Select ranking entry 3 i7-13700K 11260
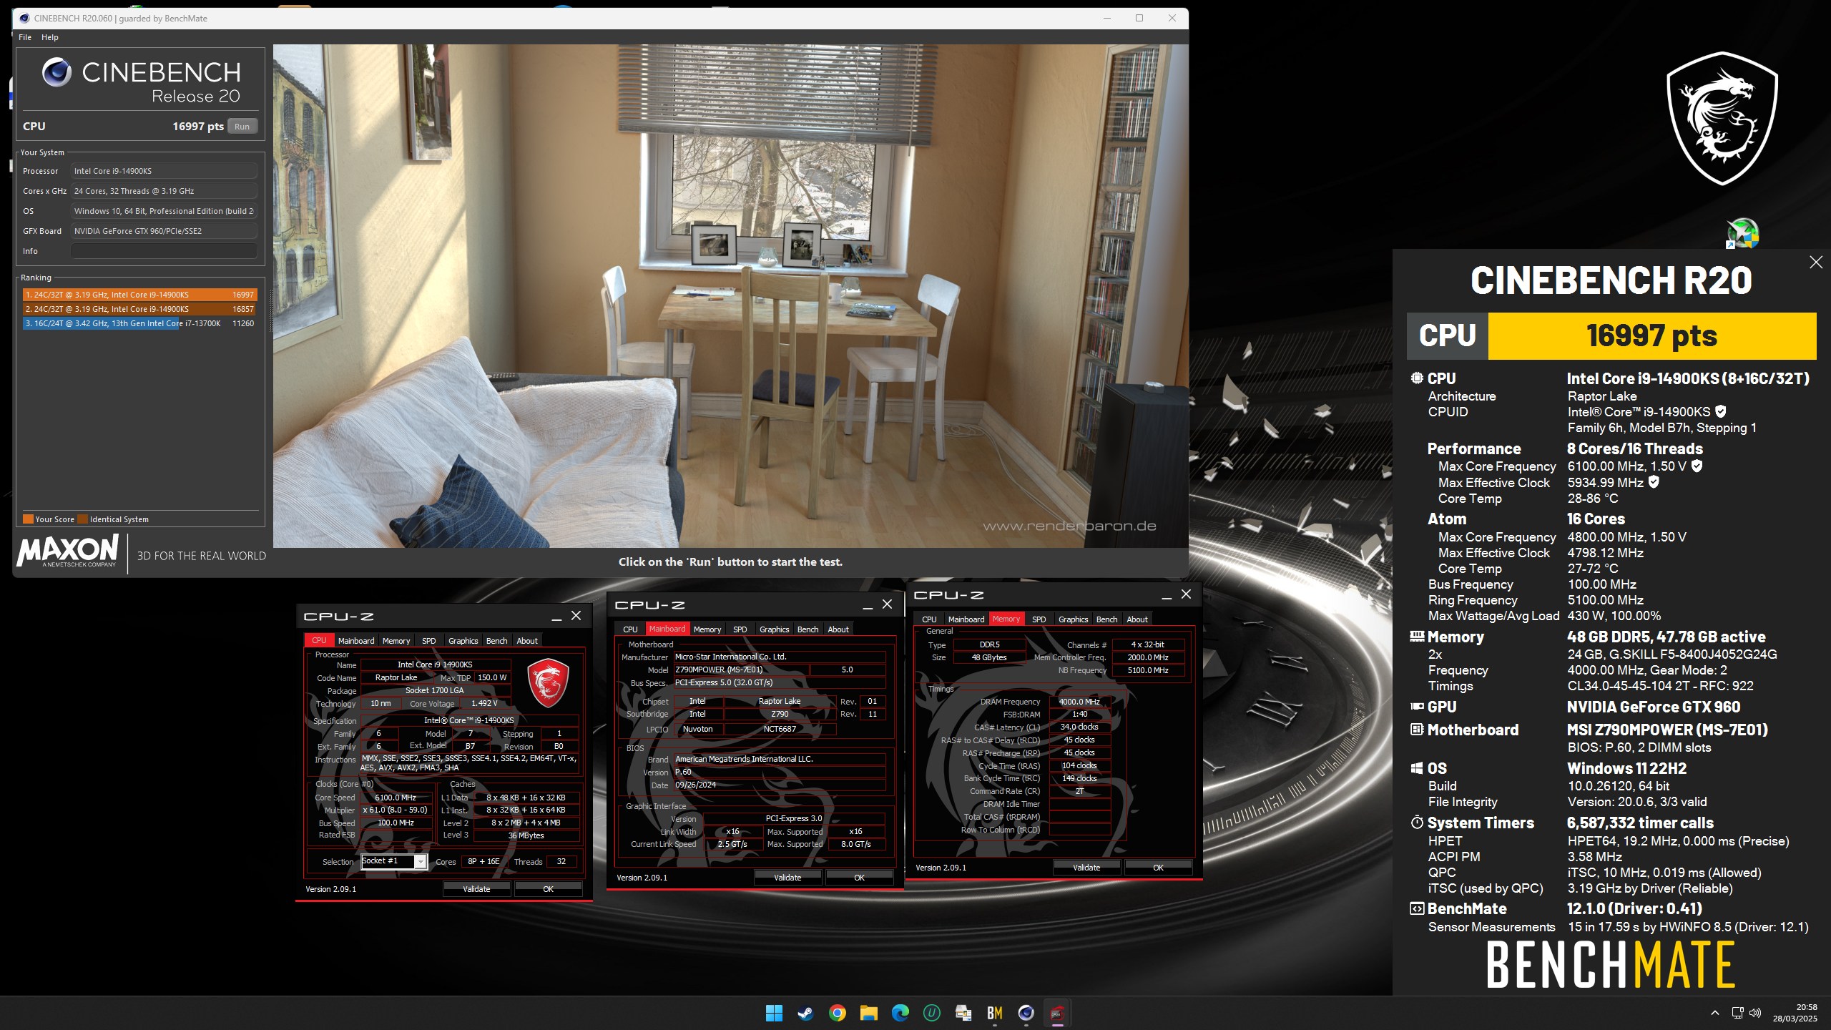The width and height of the screenshot is (1831, 1030). [x=139, y=323]
